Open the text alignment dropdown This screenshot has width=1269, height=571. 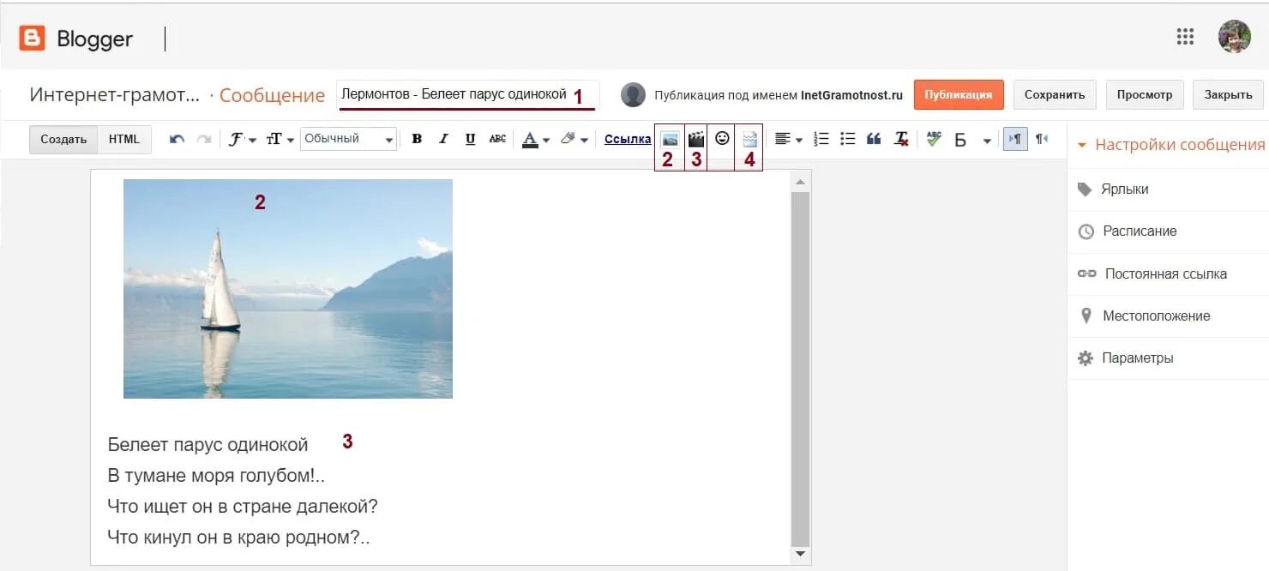[x=788, y=139]
